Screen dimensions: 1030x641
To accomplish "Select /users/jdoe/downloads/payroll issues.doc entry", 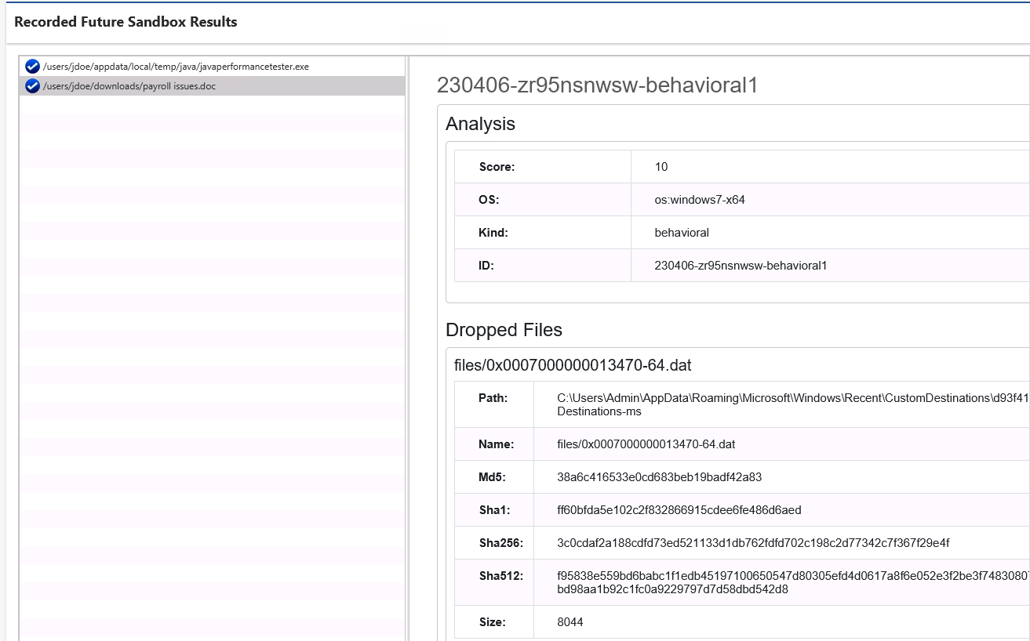I will [x=212, y=86].
